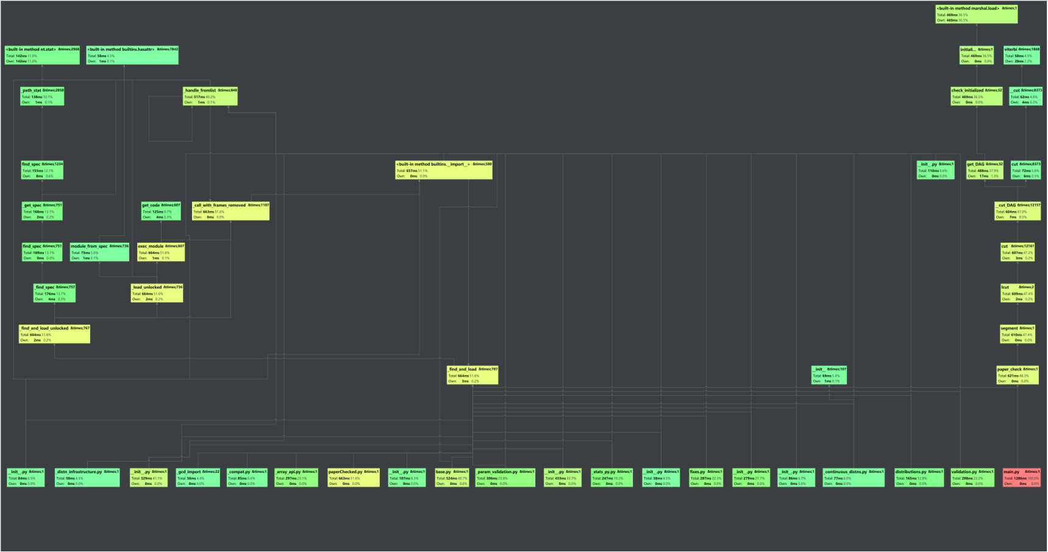The image size is (1048, 552).
Task: Click the __init__.py node totaling 279ms
Action: point(751,478)
